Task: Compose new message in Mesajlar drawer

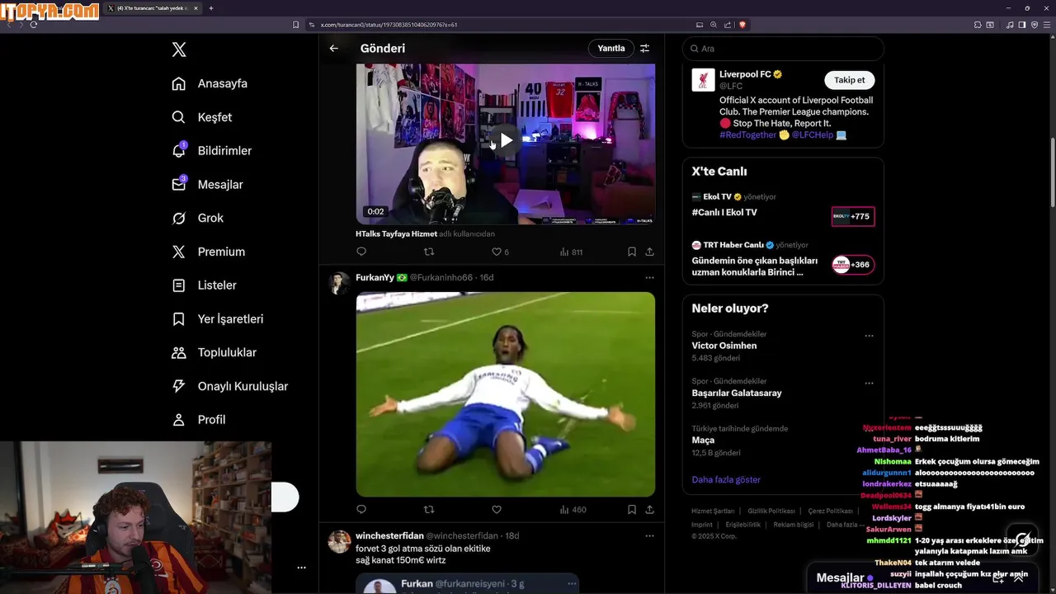Action: tap(998, 578)
